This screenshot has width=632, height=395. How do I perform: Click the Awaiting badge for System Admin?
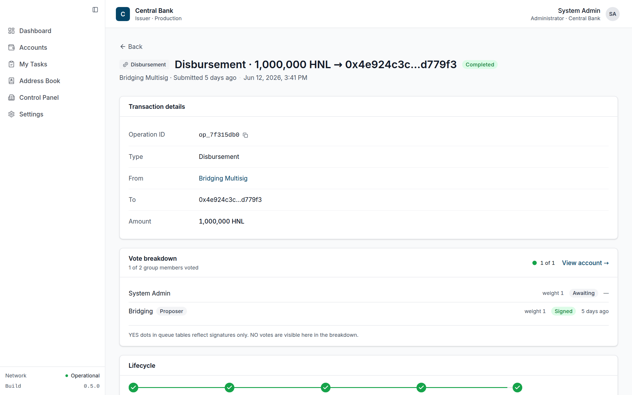coord(583,293)
